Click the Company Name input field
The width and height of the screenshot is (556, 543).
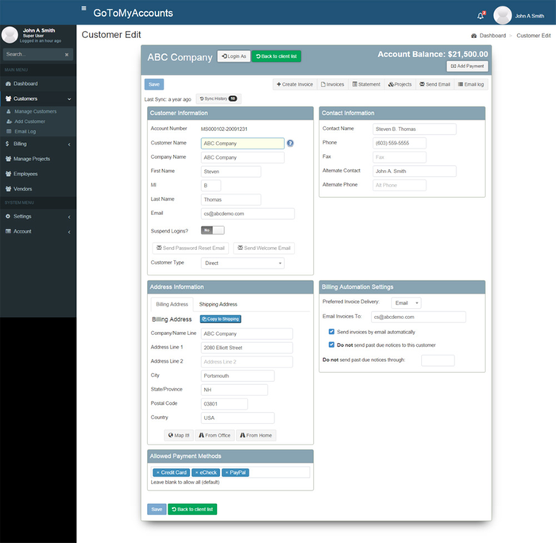tap(242, 157)
